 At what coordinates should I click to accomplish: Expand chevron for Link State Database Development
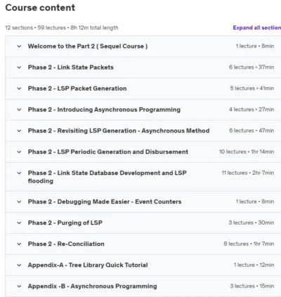tap(19, 173)
